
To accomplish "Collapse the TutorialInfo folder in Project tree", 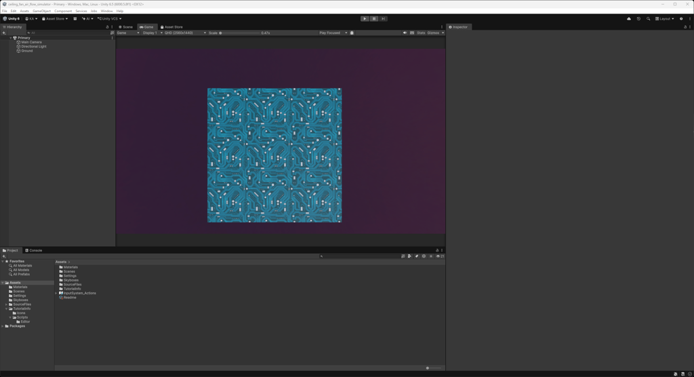I will tap(6, 309).
